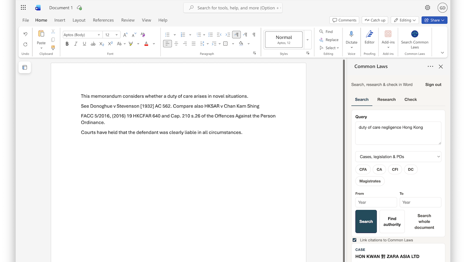
Task: Switch to the References tab
Action: click(x=103, y=20)
